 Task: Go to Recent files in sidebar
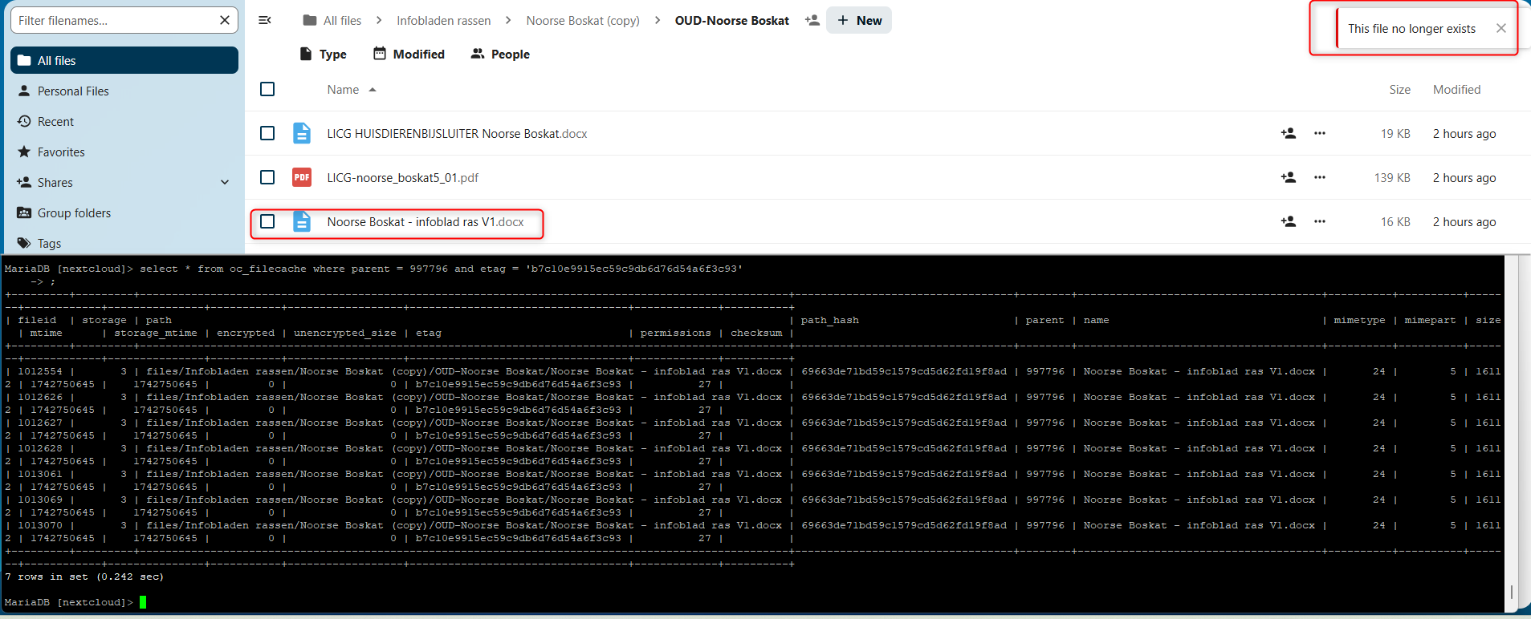[x=55, y=121]
